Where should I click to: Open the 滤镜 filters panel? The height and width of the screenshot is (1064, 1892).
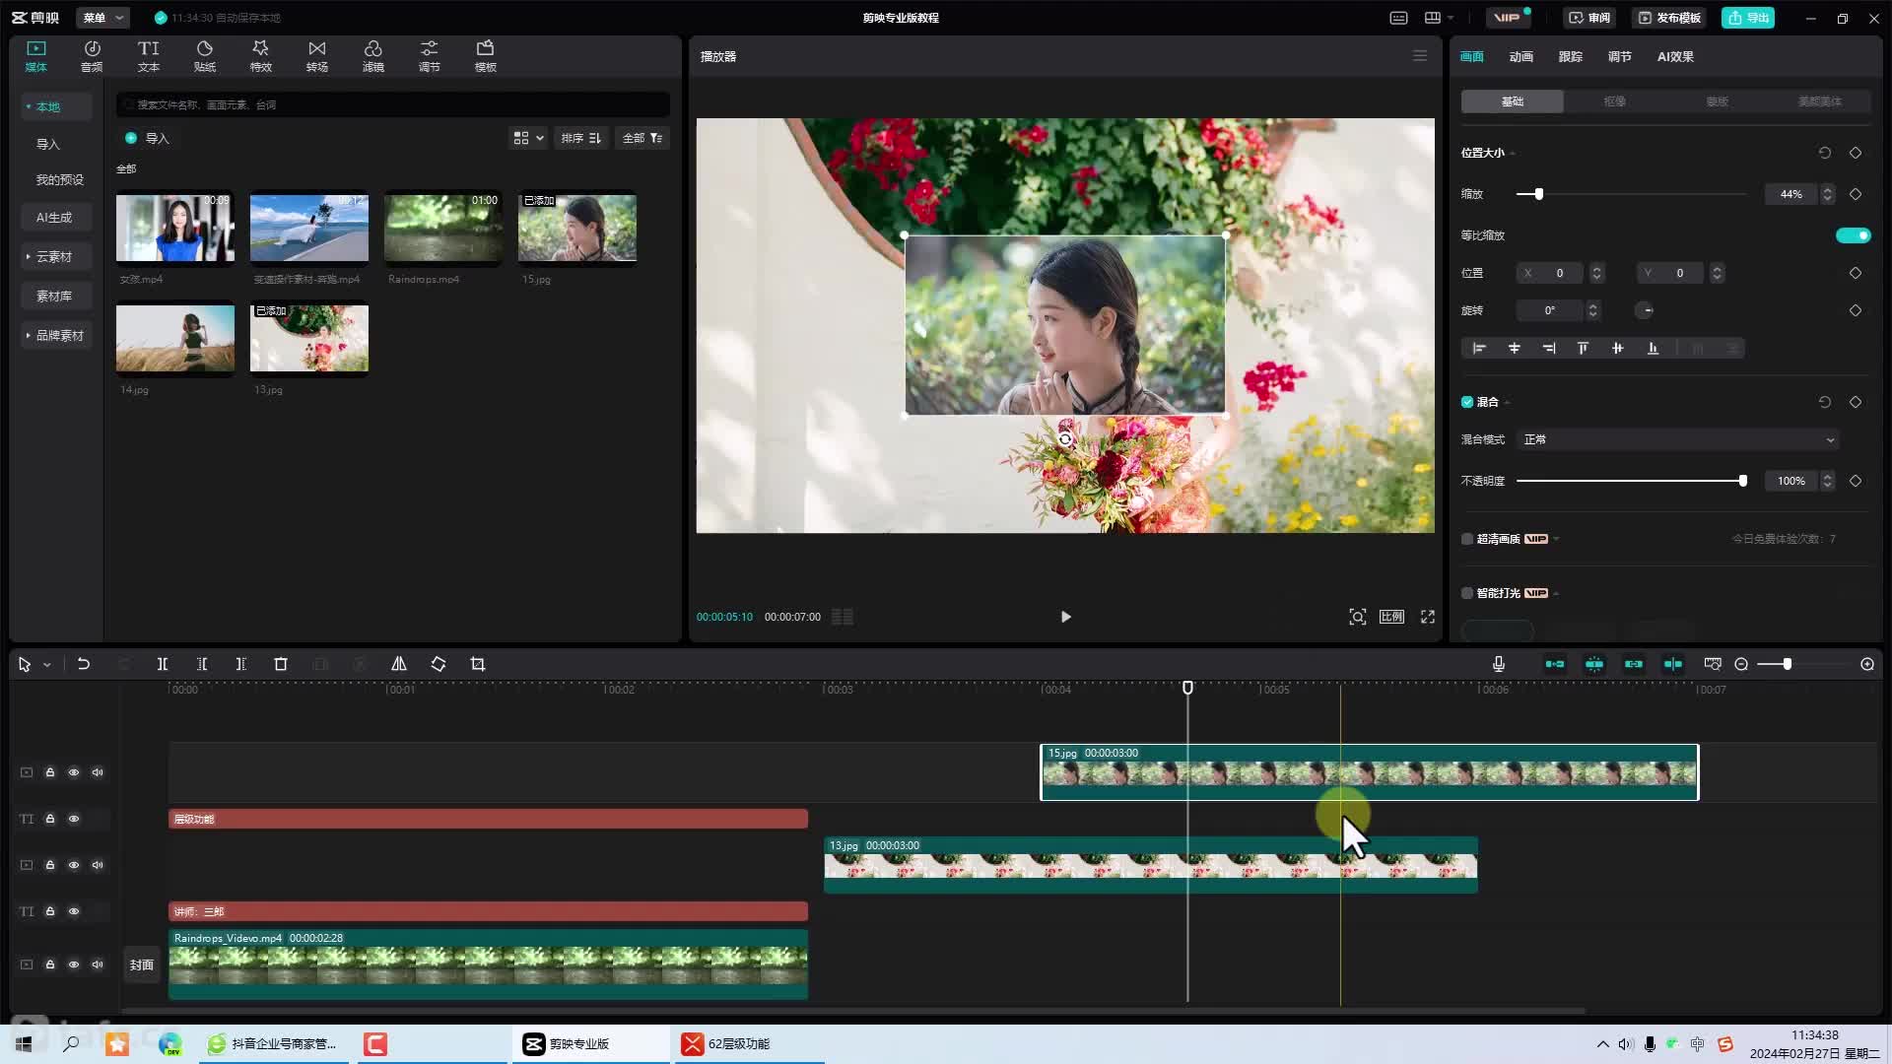[x=372, y=56]
